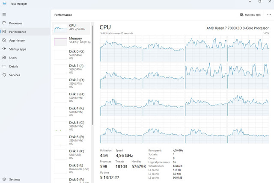The image size is (274, 183).
Task: Click the 8,0 MB L2 cache value
Action: (x=177, y=174)
